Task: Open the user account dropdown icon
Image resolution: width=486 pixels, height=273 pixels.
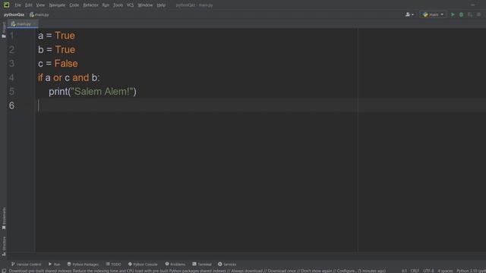Action: (x=409, y=14)
